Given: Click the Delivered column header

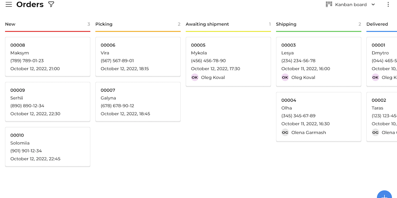Looking at the screenshot, I should [377, 24].
